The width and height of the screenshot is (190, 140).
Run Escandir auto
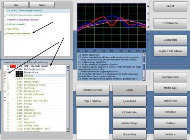[x=130, y=112]
